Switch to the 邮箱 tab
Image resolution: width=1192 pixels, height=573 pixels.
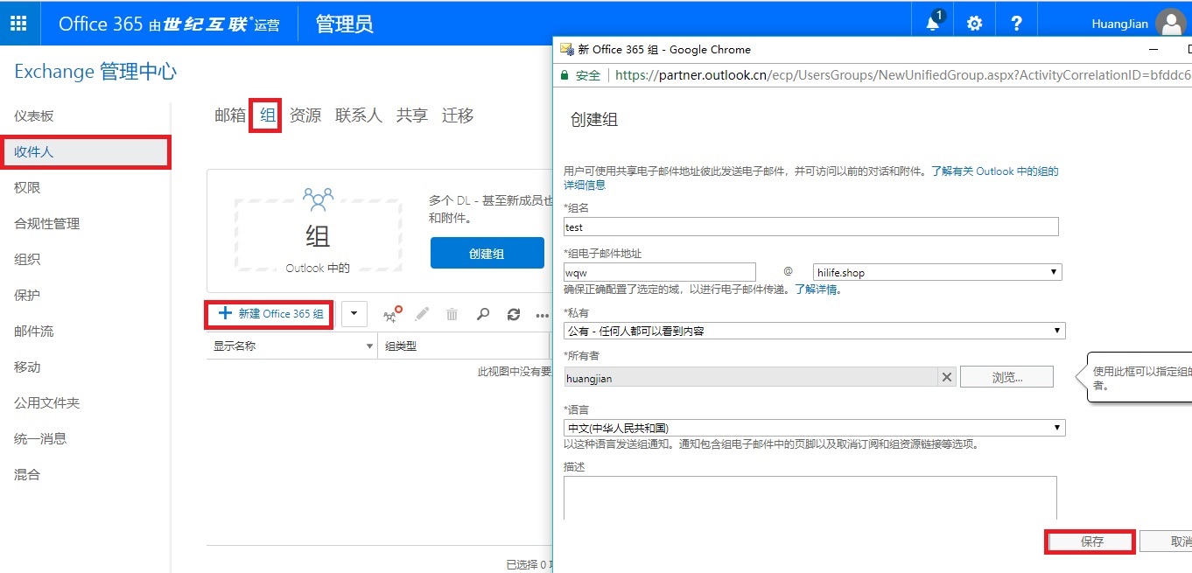pyautogui.click(x=230, y=115)
